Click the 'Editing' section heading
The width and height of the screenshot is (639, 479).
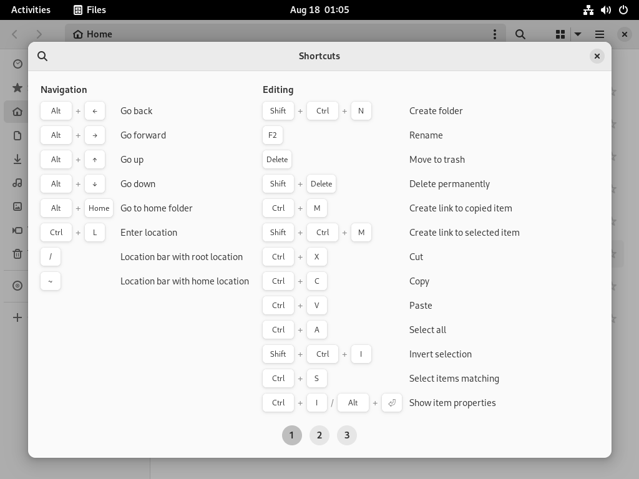coord(278,90)
